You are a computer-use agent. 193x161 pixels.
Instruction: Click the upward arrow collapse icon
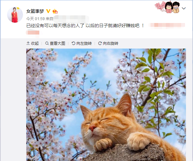[28, 43]
